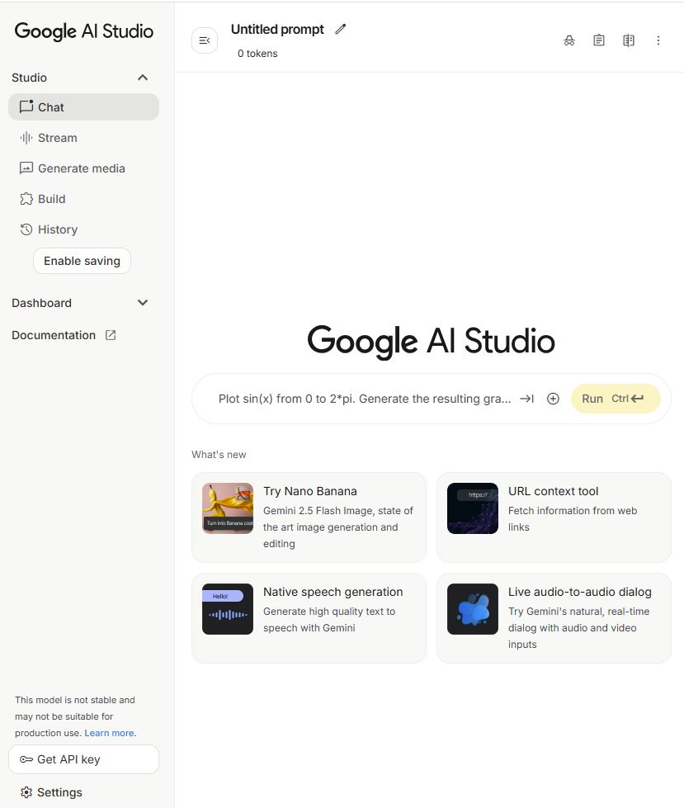Viewport: 684px width, 808px height.
Task: Toggle incognito temporary chat icon in header
Action: coord(569,40)
